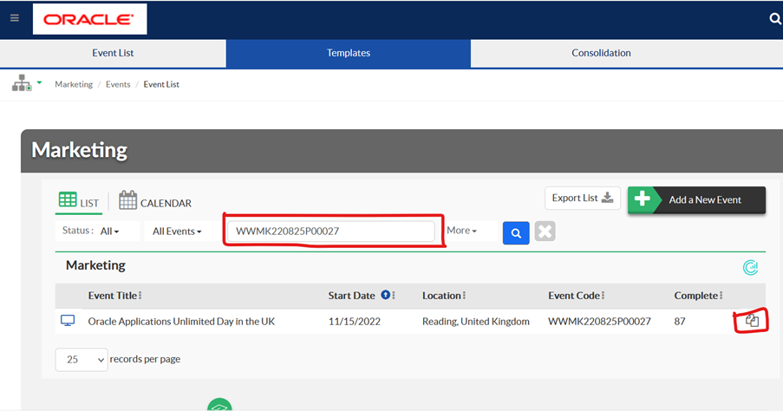
Task: Open Event Title column options dots
Action: [x=140, y=296]
